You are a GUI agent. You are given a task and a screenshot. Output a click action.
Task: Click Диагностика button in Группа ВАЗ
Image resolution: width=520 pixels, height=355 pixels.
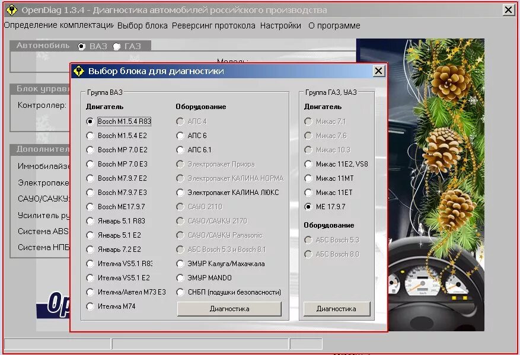coord(229,309)
